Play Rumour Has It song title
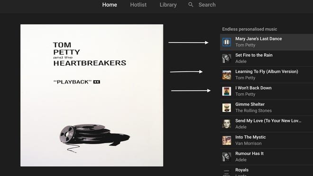 pos(249,153)
